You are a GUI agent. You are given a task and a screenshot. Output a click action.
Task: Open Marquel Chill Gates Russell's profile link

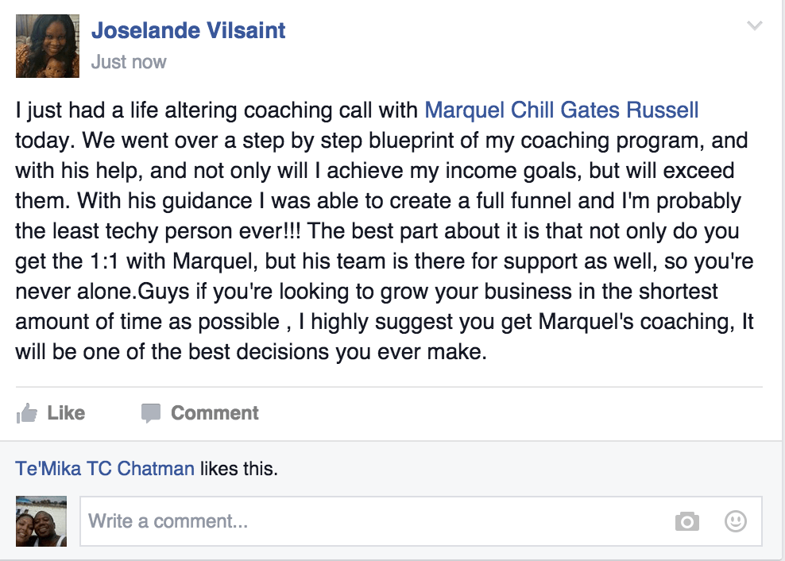tap(562, 110)
